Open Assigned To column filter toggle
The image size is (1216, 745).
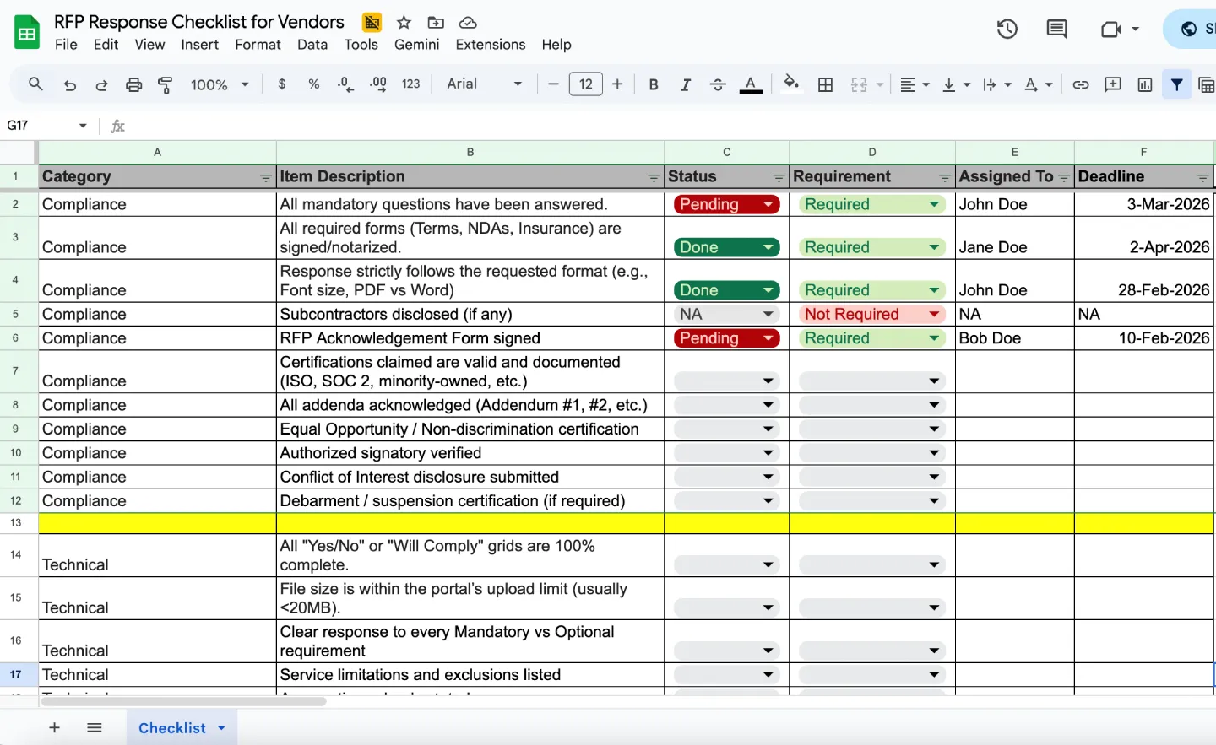(x=1064, y=177)
